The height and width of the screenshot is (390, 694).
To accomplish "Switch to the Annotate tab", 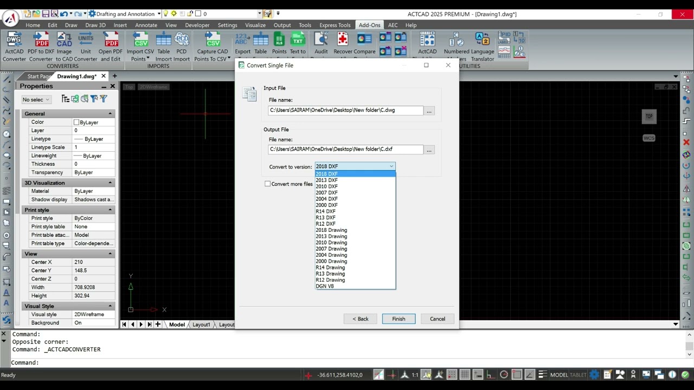I will pos(146,25).
